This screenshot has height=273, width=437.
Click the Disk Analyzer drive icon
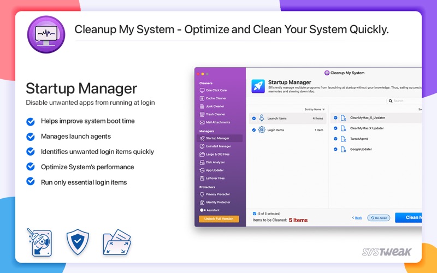202,162
